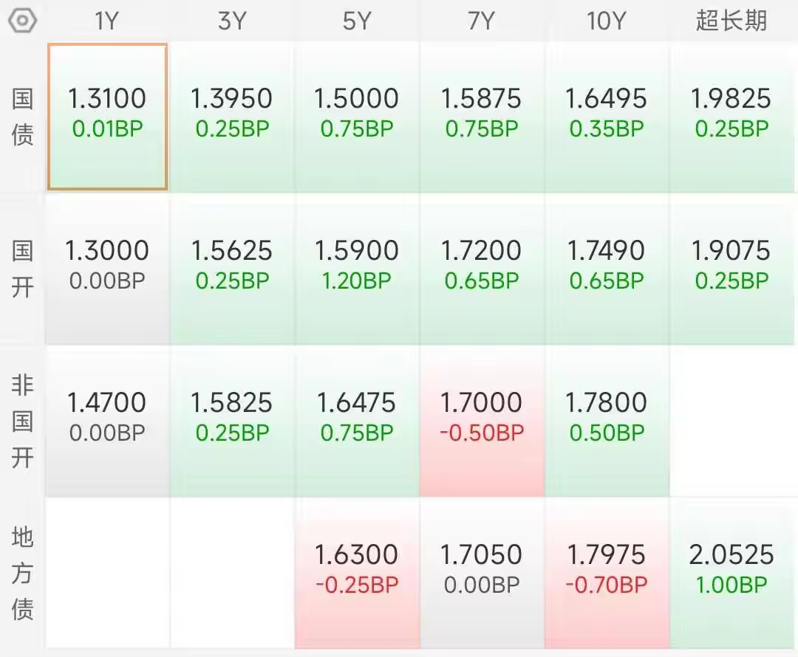This screenshot has height=657, width=798.
Task: Select the 10Y column header
Action: tap(606, 21)
